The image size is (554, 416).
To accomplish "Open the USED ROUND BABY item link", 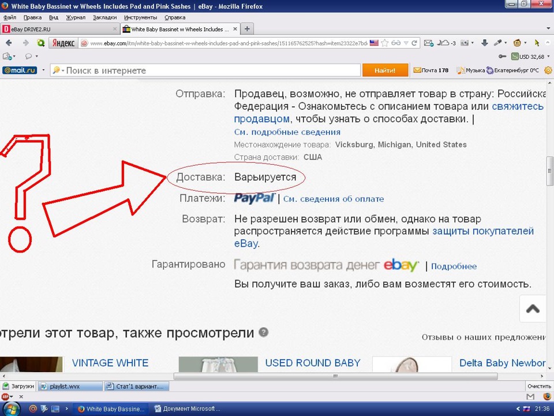I will tap(313, 363).
